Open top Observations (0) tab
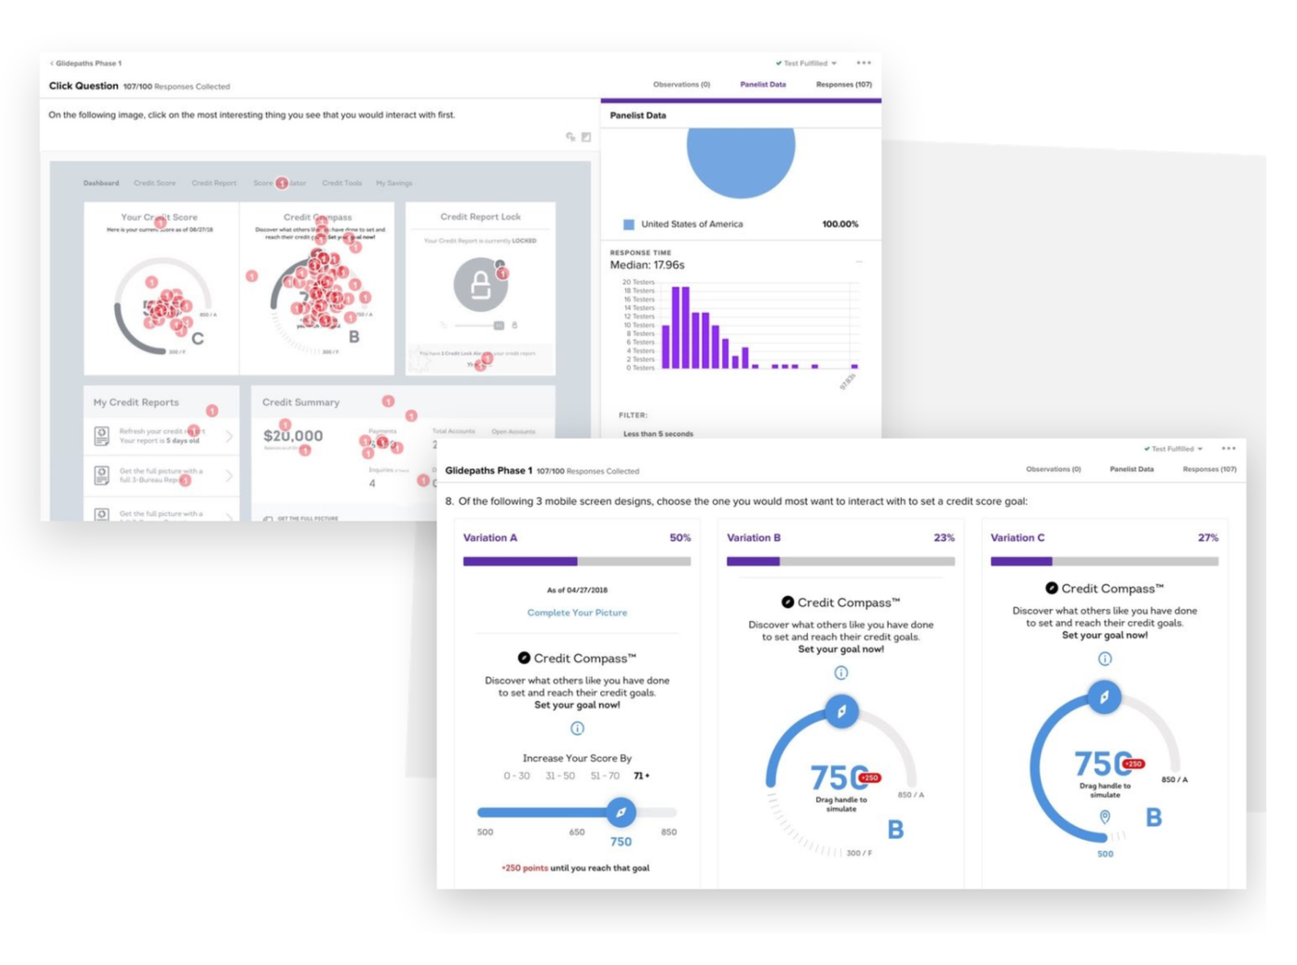 tap(681, 84)
